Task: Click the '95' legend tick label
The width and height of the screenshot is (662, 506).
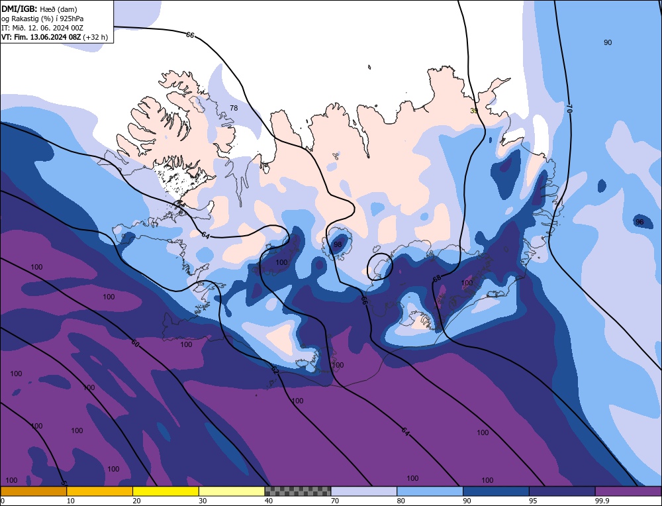Action: [x=533, y=501]
